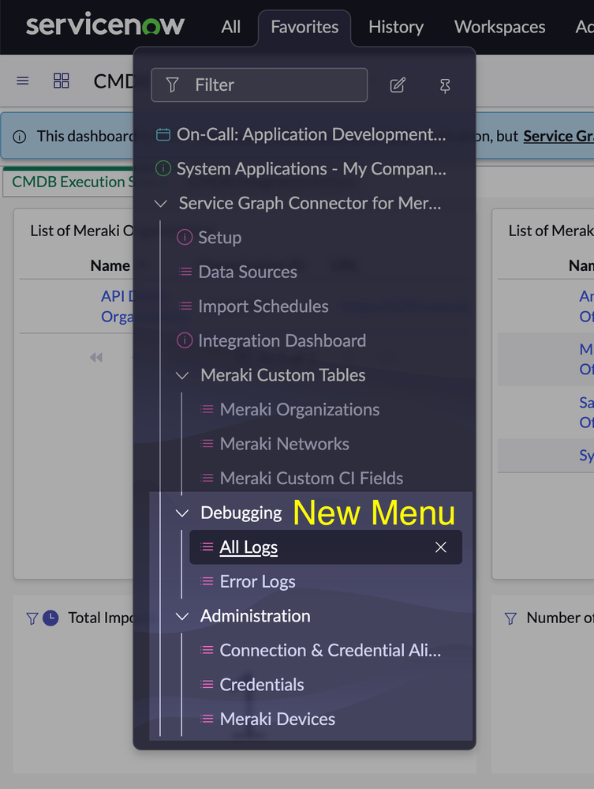
Task: Click the Name column header in Meraki list
Action: pyautogui.click(x=110, y=265)
